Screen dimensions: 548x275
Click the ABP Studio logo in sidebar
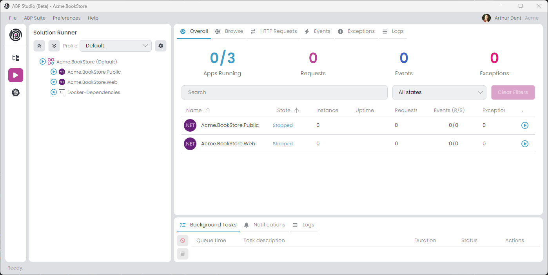[16, 35]
